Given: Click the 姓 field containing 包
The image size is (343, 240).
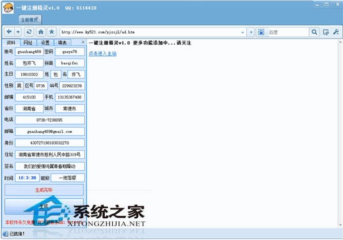Looking at the screenshot, I should (56, 74).
